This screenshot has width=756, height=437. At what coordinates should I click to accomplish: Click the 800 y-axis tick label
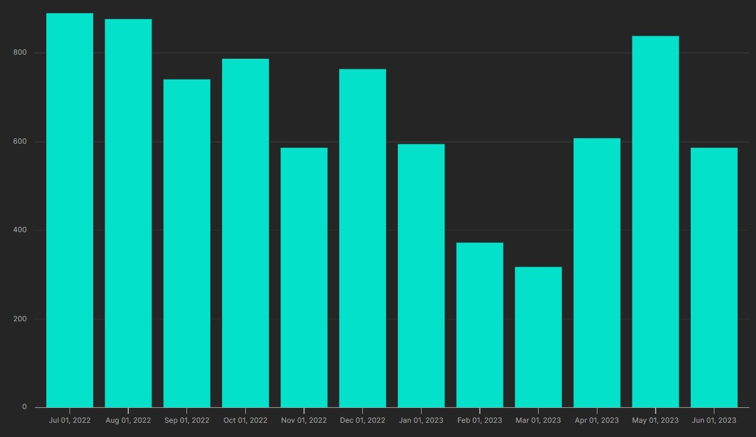pos(20,53)
